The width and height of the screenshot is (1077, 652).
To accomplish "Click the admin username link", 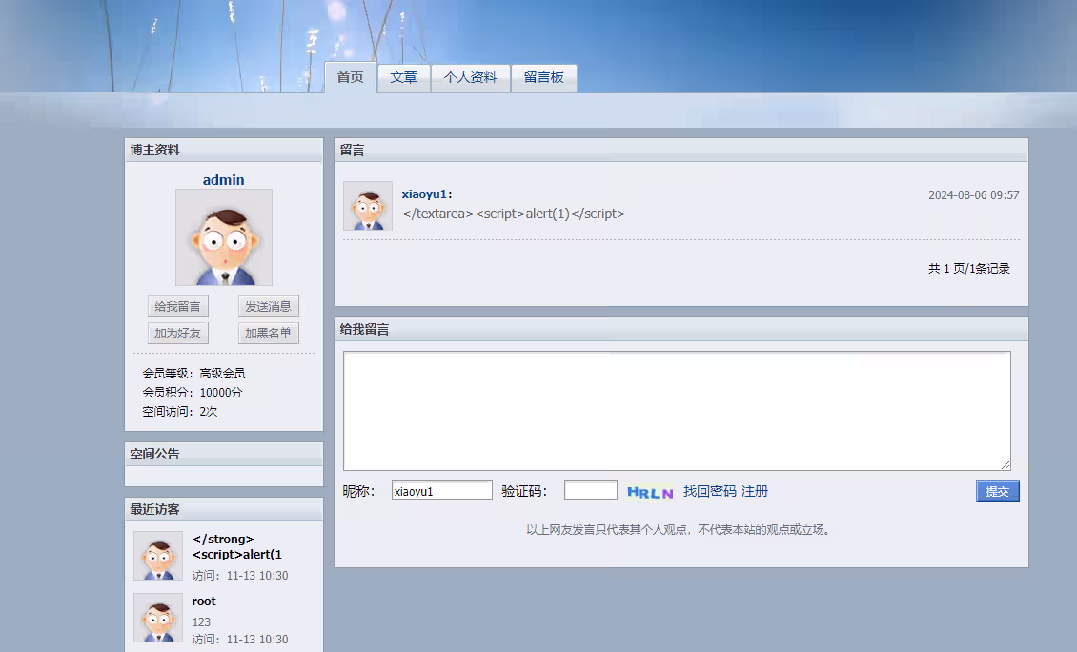I will tap(224, 180).
